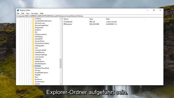Expand the CuratedTileCollections key
174x98 pixels.
31,21
